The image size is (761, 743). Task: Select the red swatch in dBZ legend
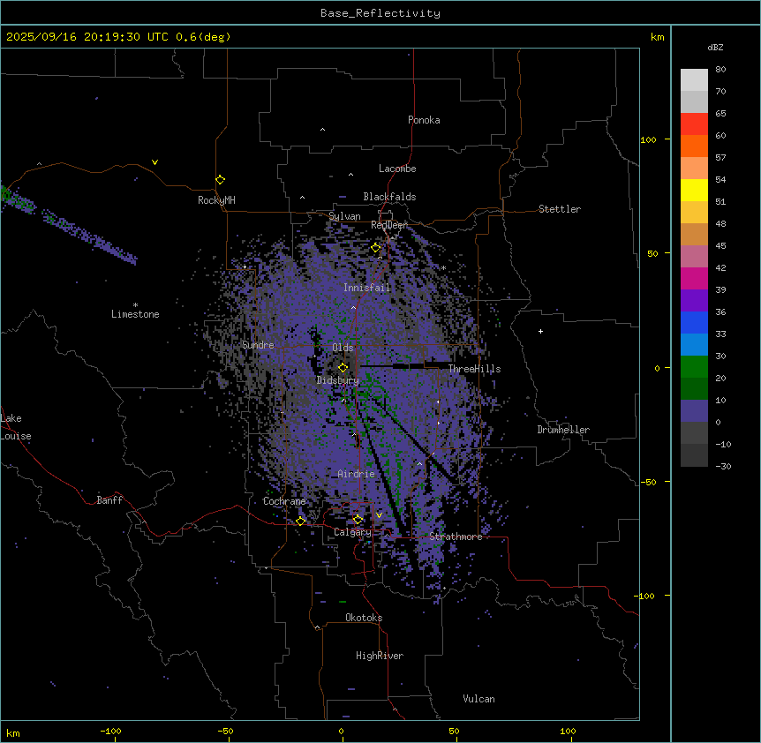(x=694, y=124)
